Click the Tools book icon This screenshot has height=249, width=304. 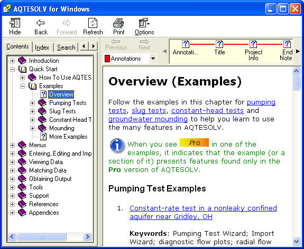pyautogui.click(x=22, y=187)
